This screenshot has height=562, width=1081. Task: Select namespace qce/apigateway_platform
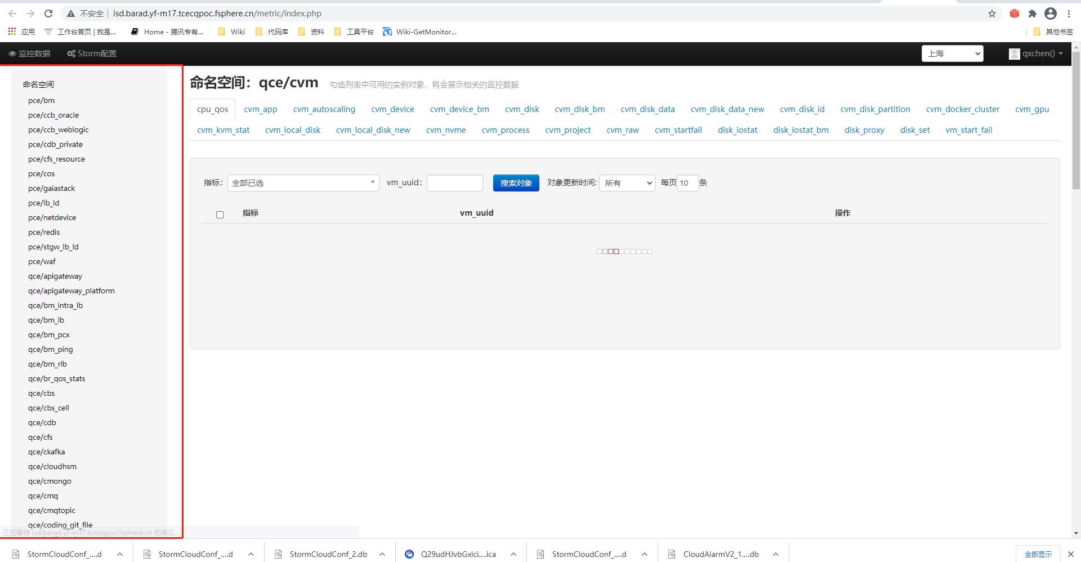coord(72,291)
